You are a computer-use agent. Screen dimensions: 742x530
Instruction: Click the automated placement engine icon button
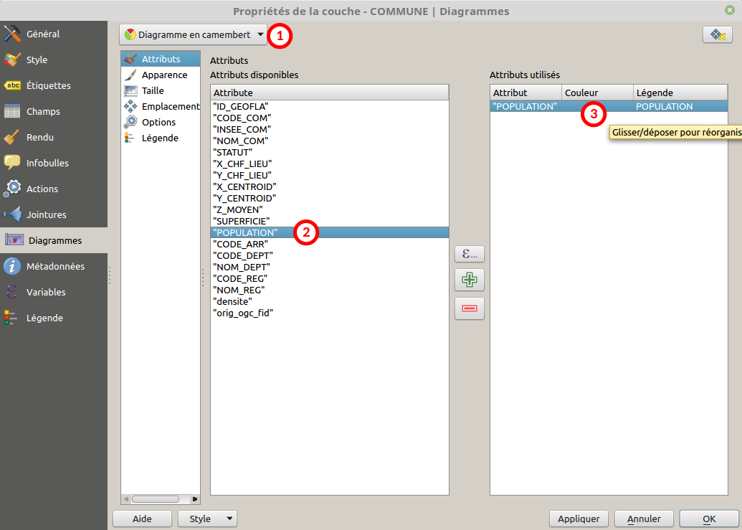tap(717, 34)
